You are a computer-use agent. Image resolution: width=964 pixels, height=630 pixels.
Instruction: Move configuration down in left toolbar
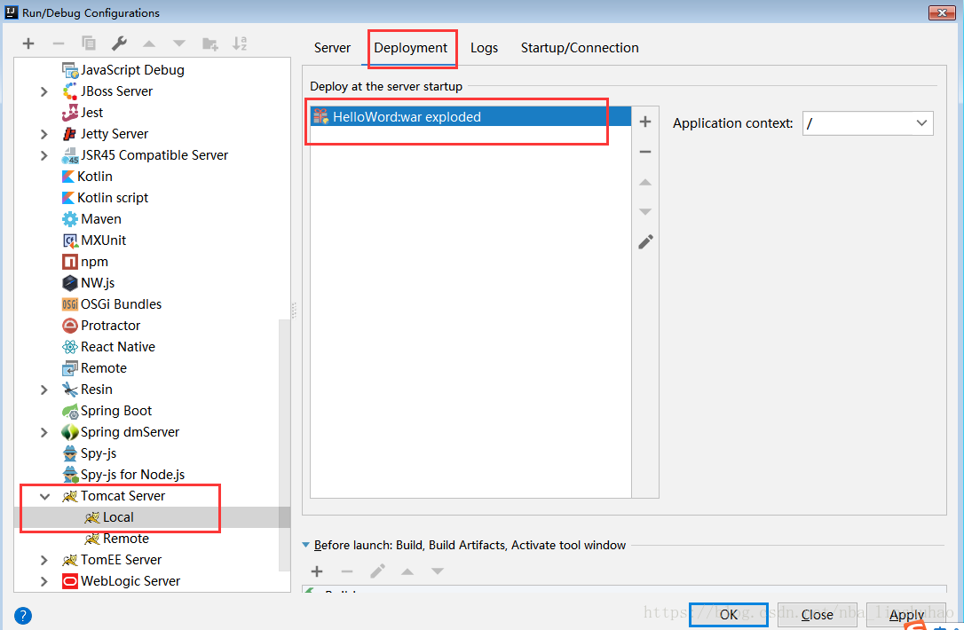(x=179, y=43)
